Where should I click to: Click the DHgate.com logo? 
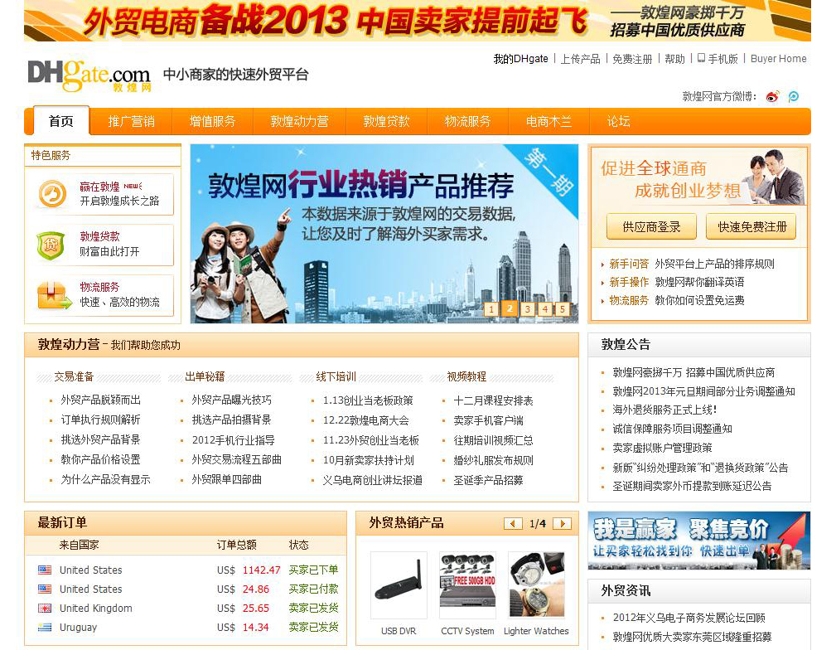click(89, 76)
